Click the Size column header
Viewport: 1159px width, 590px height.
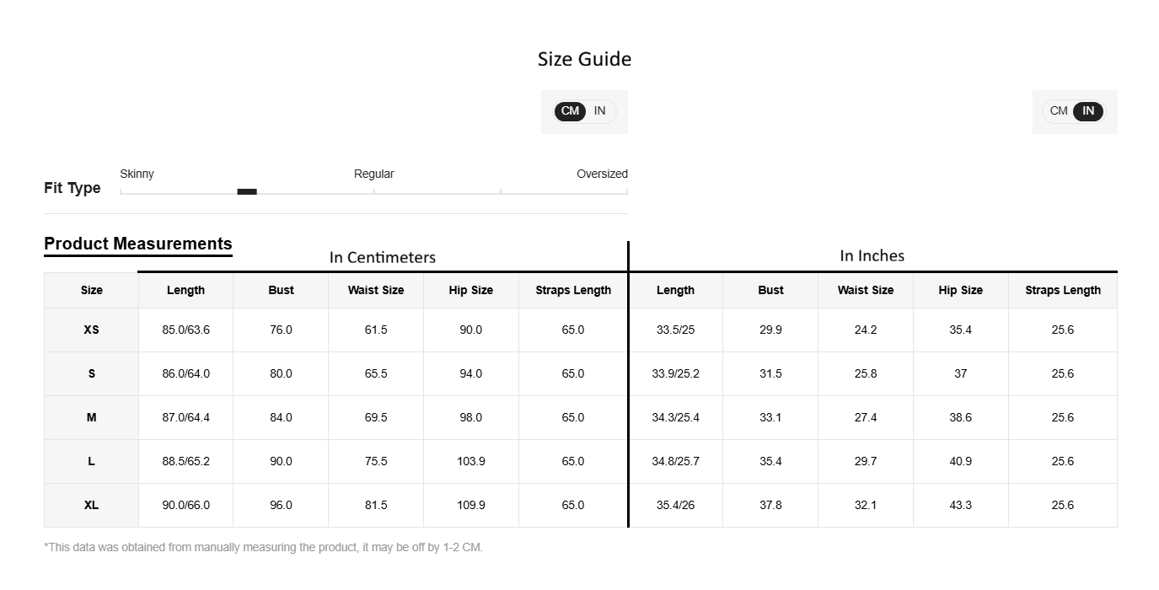[92, 290]
